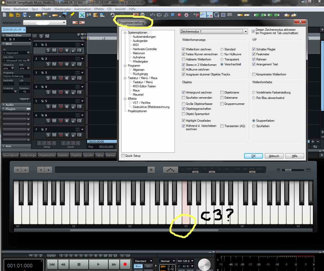Click the blue square icon in top toolbar

(173, 15)
